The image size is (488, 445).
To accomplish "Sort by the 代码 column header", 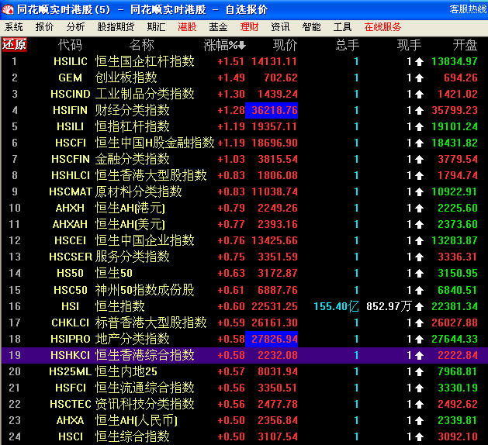I will click(x=70, y=44).
